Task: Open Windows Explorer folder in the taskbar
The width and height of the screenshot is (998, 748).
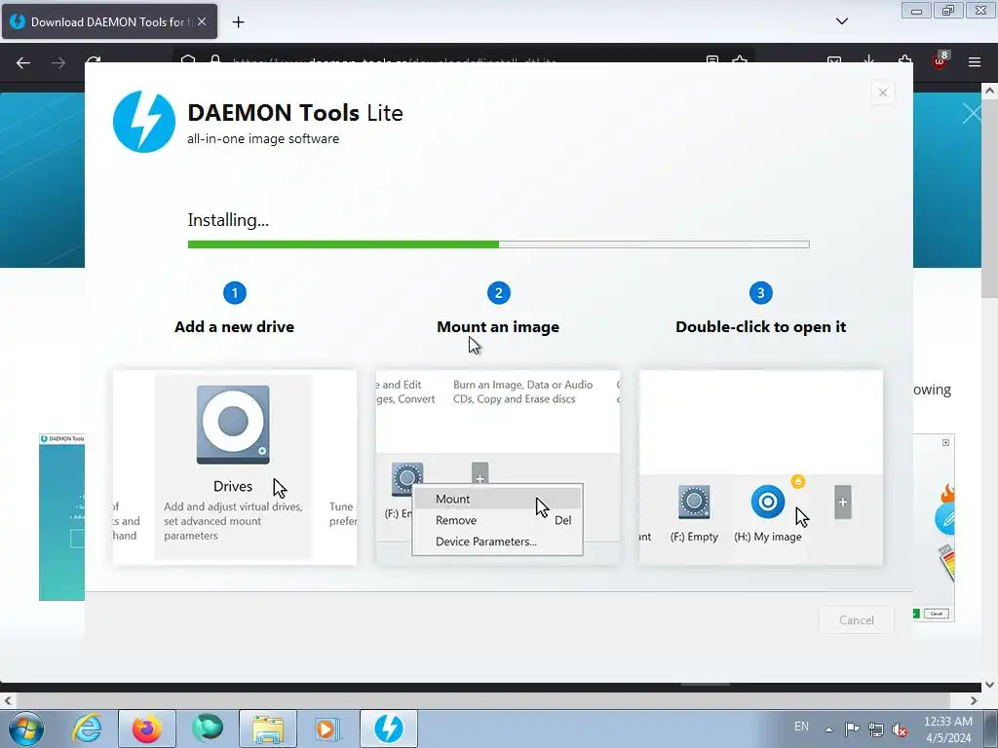Action: 268,729
